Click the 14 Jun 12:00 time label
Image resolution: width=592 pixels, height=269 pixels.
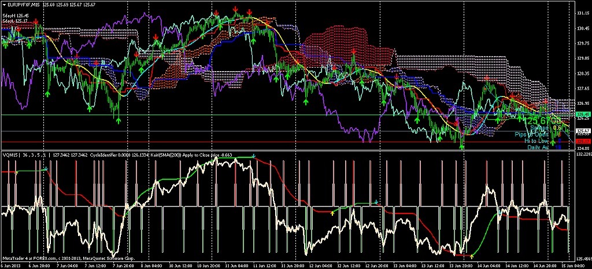pyautogui.click(x=517, y=266)
